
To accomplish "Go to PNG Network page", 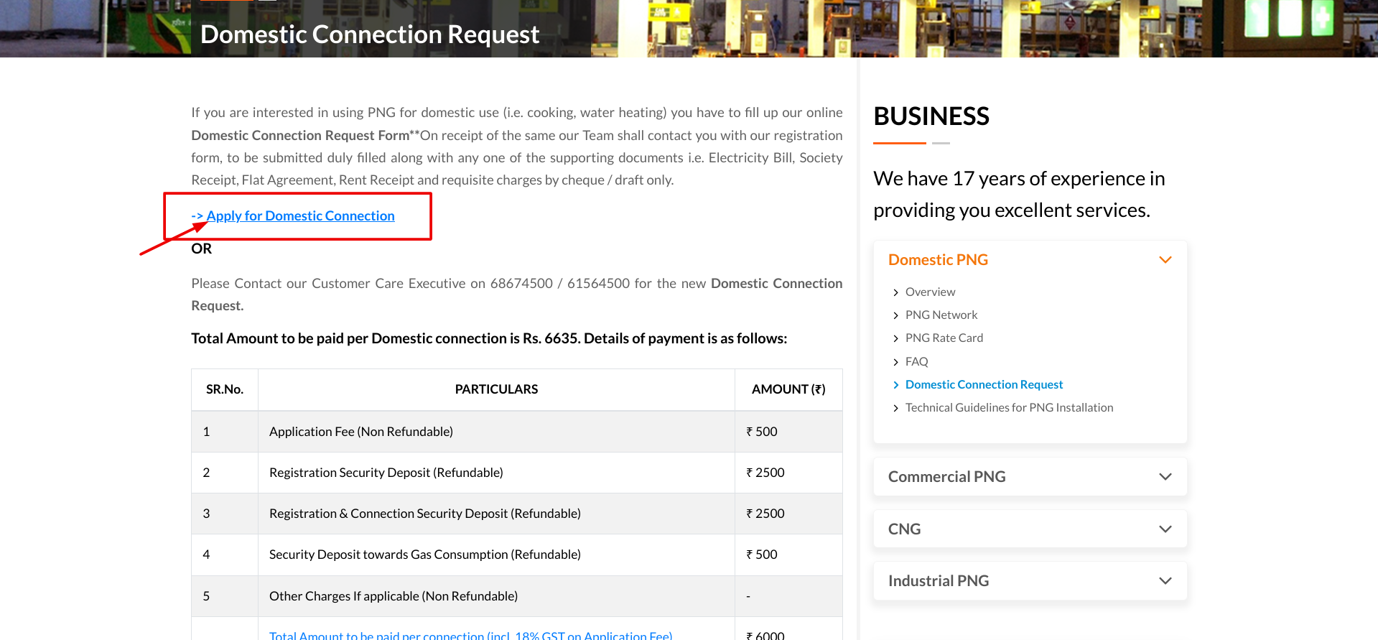I will pyautogui.click(x=941, y=315).
